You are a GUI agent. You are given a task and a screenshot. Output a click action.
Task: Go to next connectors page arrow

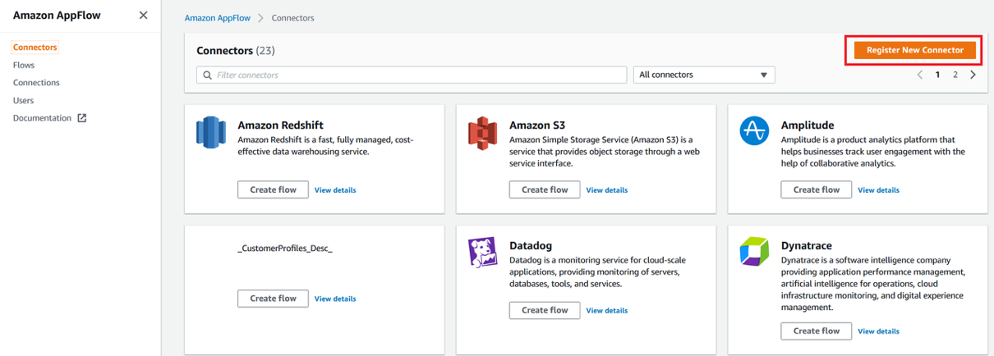(973, 75)
